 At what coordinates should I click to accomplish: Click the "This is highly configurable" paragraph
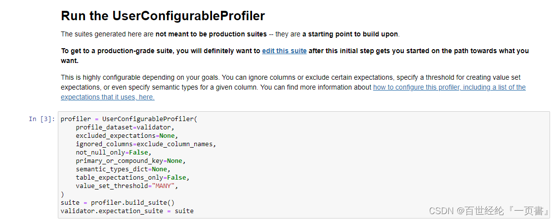[293, 87]
